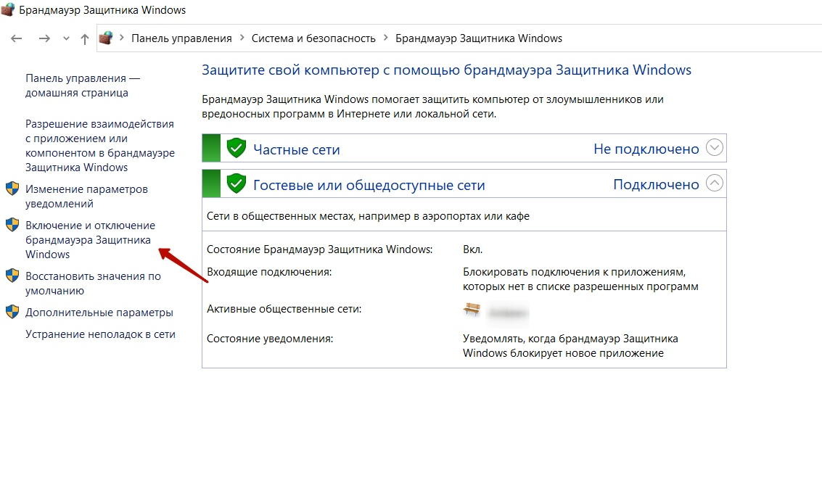Open Изменение параметров уведомлений link

click(x=86, y=197)
